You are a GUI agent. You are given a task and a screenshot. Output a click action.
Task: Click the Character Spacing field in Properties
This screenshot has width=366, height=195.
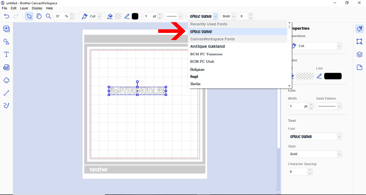pos(298,172)
